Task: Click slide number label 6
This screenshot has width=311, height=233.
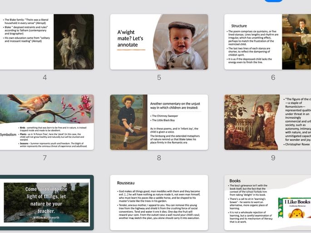Action: (273, 78)
